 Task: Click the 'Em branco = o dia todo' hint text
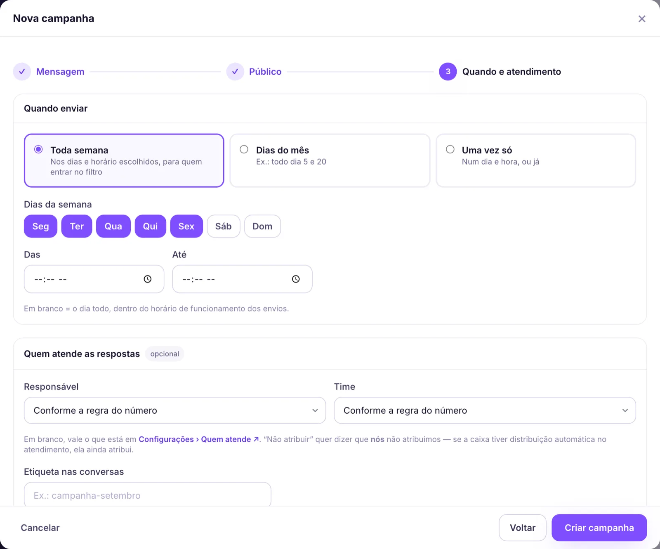[156, 309]
